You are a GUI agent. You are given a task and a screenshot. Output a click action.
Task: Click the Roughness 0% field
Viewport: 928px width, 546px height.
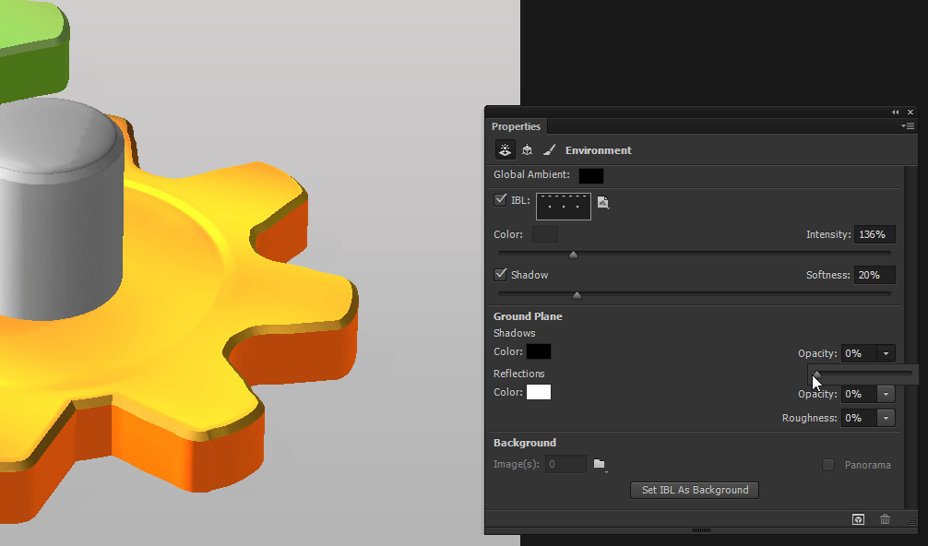[859, 418]
